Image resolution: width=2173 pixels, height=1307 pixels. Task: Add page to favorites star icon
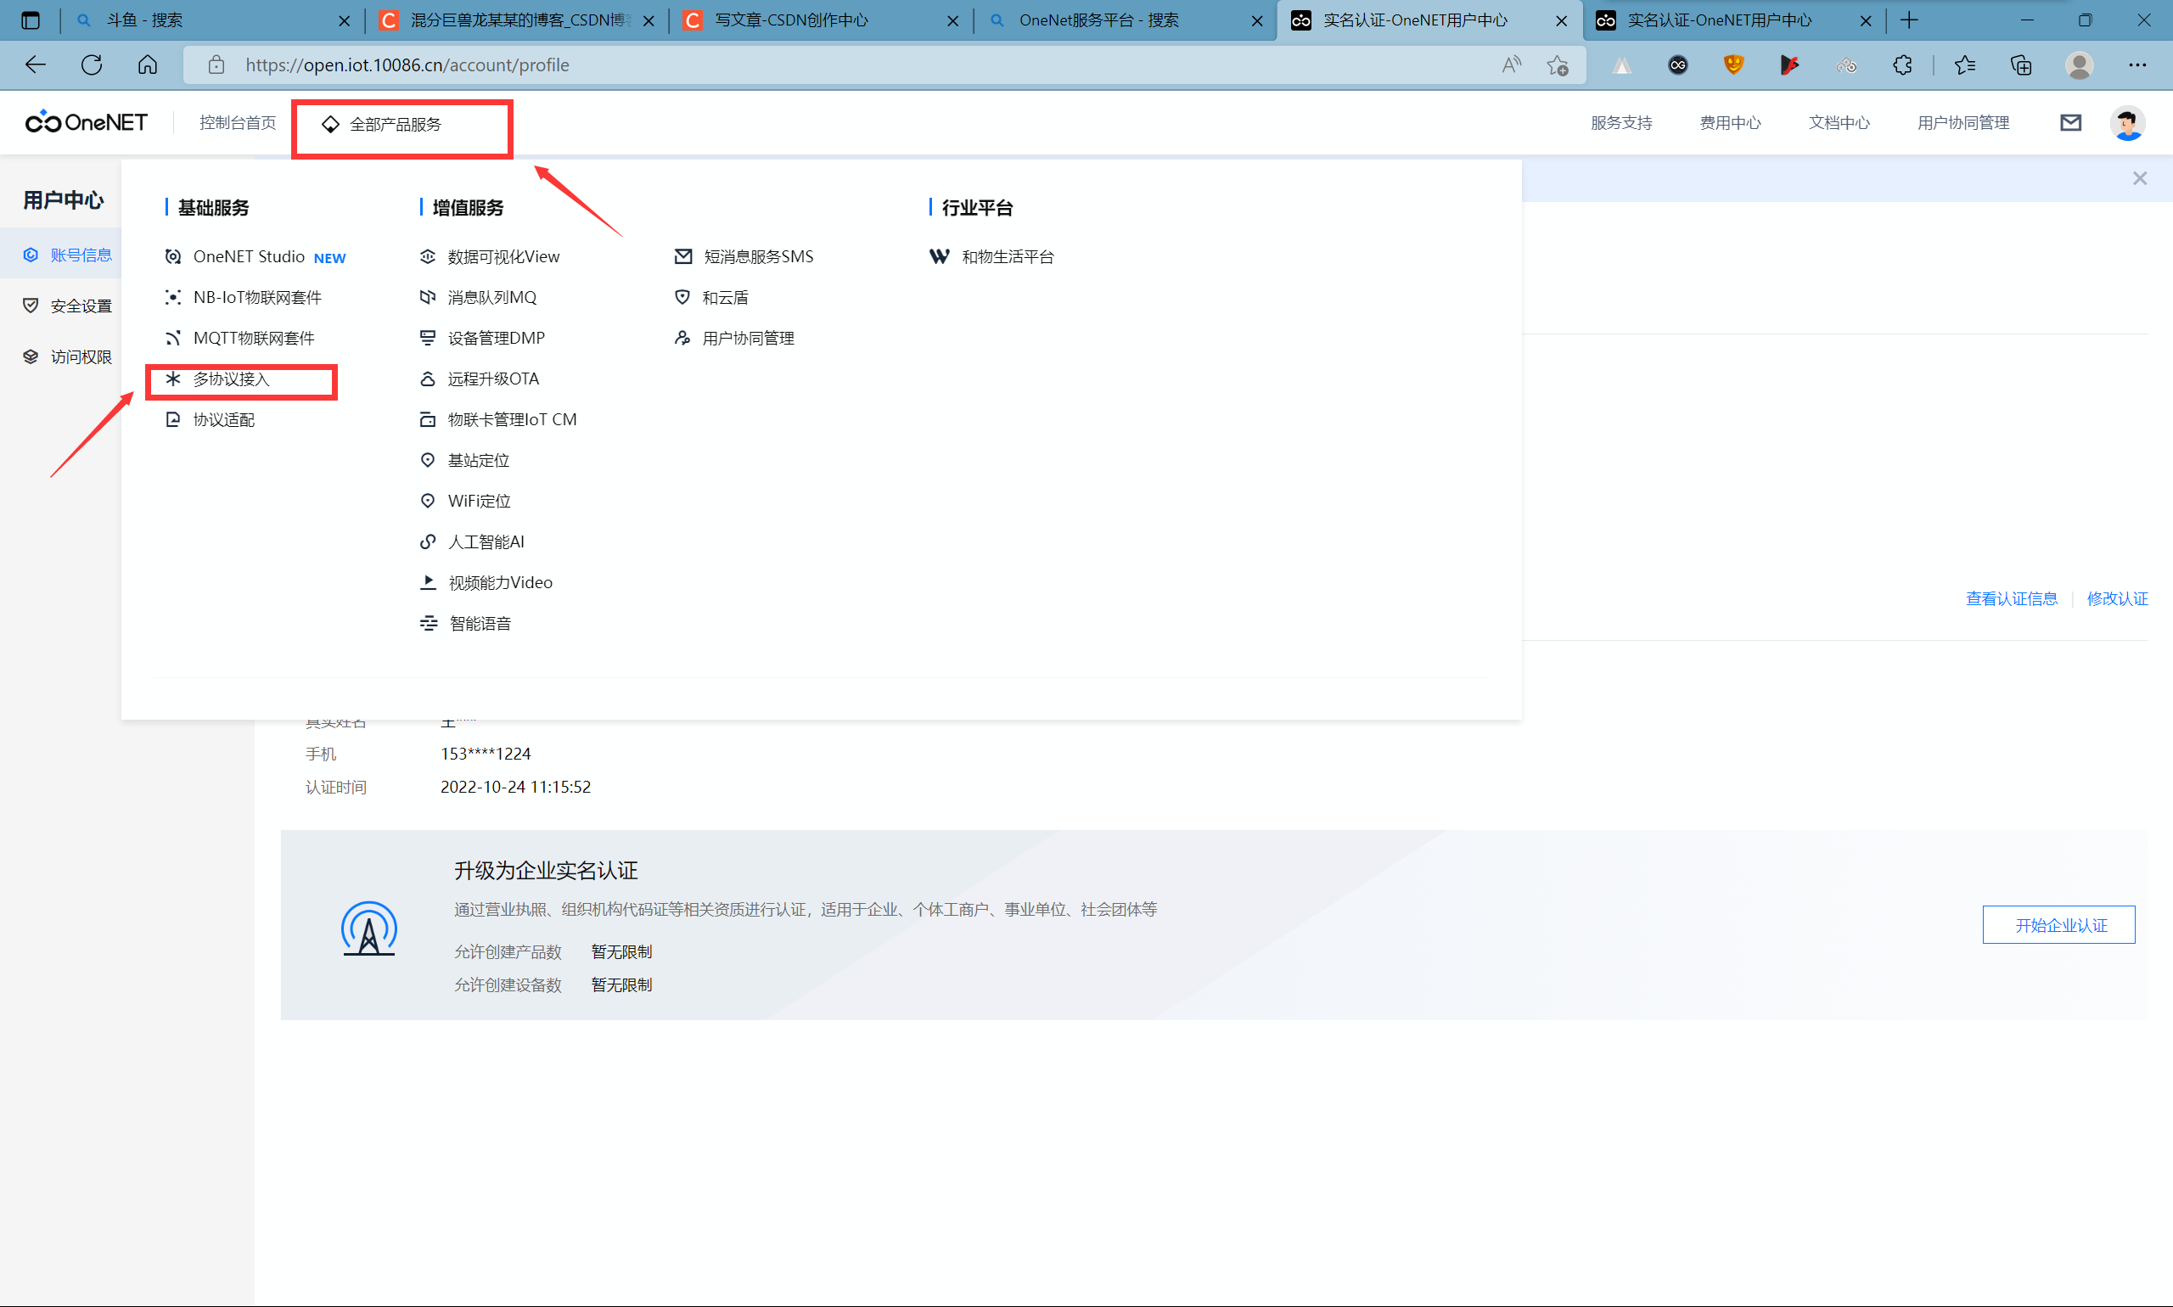pyautogui.click(x=1558, y=65)
